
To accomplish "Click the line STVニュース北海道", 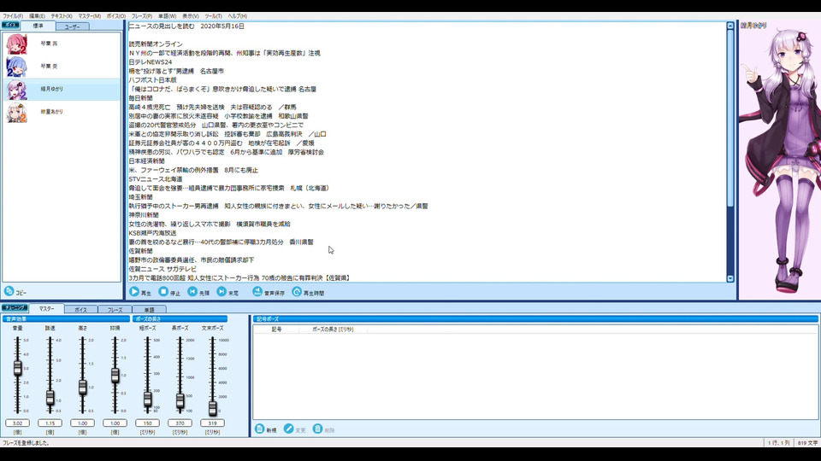I will (x=156, y=178).
